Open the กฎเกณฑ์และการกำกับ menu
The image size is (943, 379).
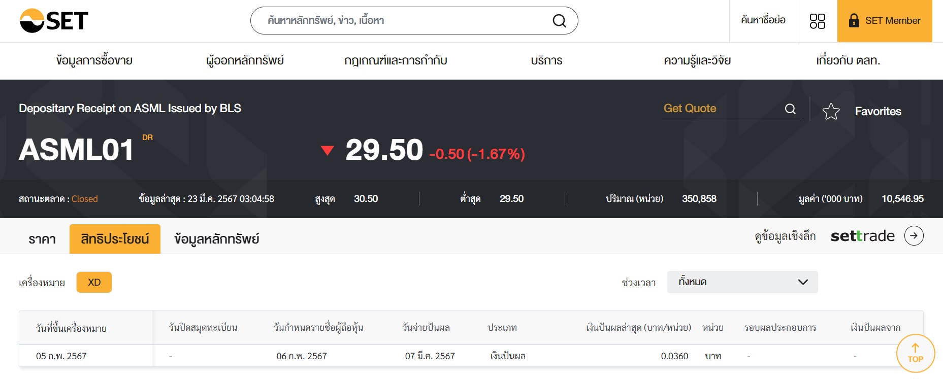click(x=396, y=60)
